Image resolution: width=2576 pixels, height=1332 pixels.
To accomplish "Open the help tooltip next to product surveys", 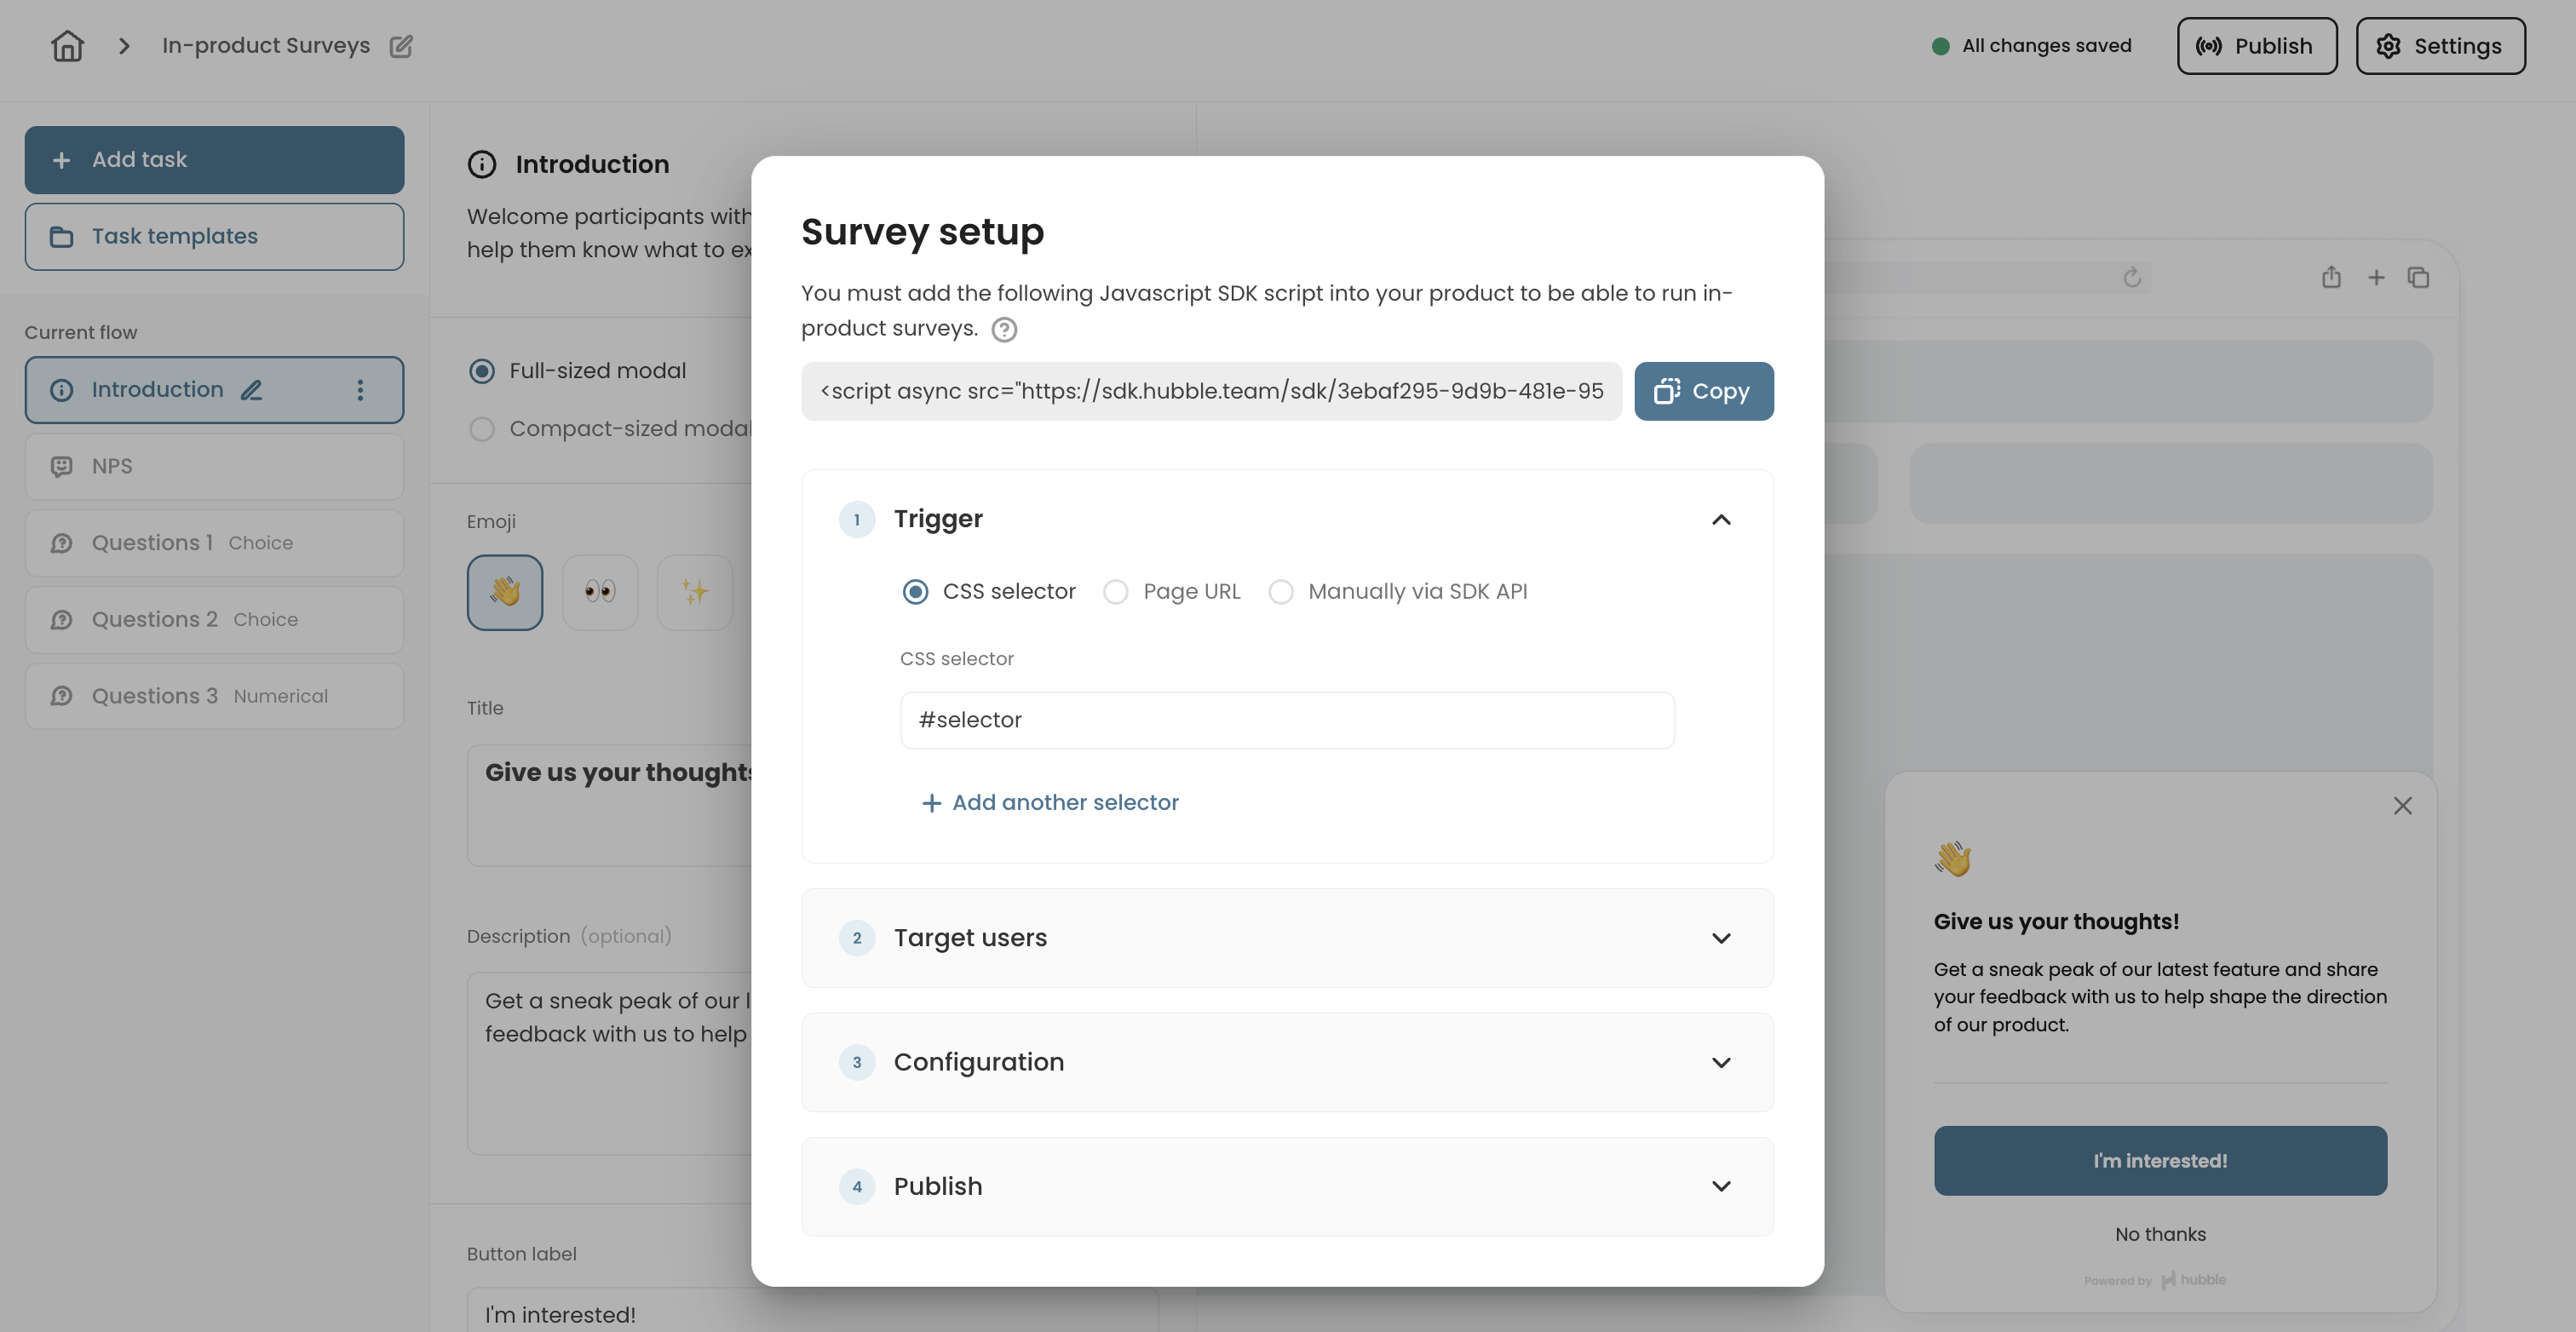I will point(1004,329).
